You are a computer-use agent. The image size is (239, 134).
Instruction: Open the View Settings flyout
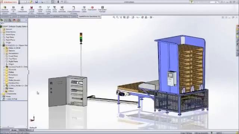point(151,17)
